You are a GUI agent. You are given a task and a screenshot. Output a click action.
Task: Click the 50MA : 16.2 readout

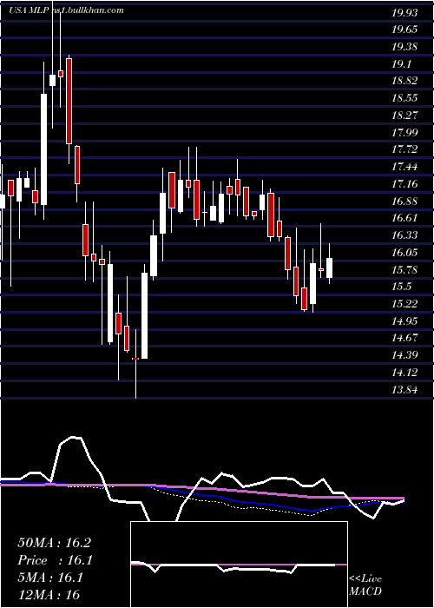(54, 543)
